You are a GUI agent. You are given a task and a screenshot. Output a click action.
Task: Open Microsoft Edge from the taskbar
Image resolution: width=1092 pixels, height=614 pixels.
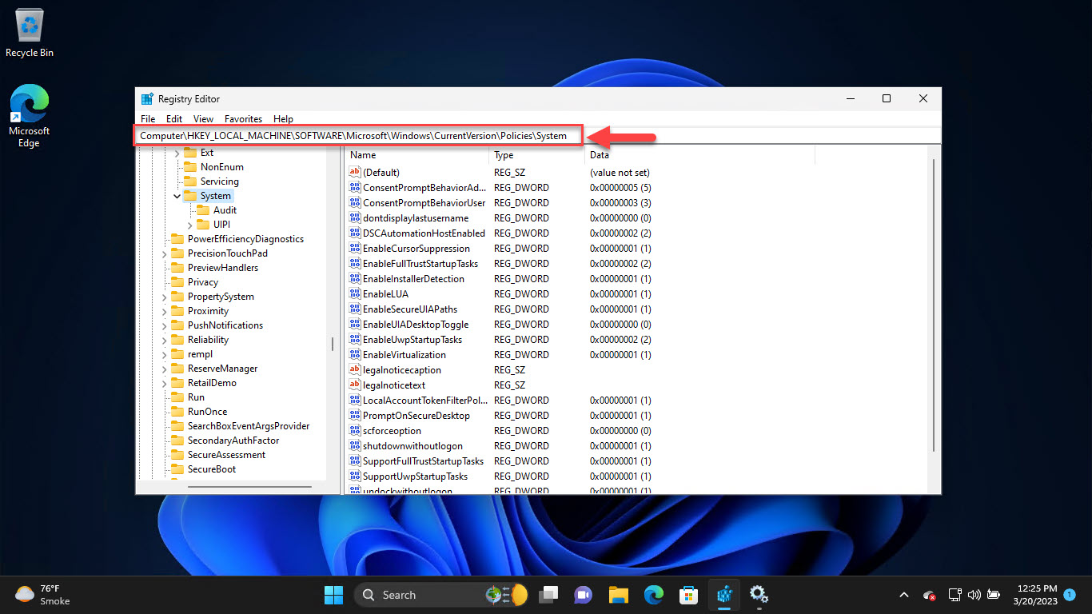click(x=653, y=595)
